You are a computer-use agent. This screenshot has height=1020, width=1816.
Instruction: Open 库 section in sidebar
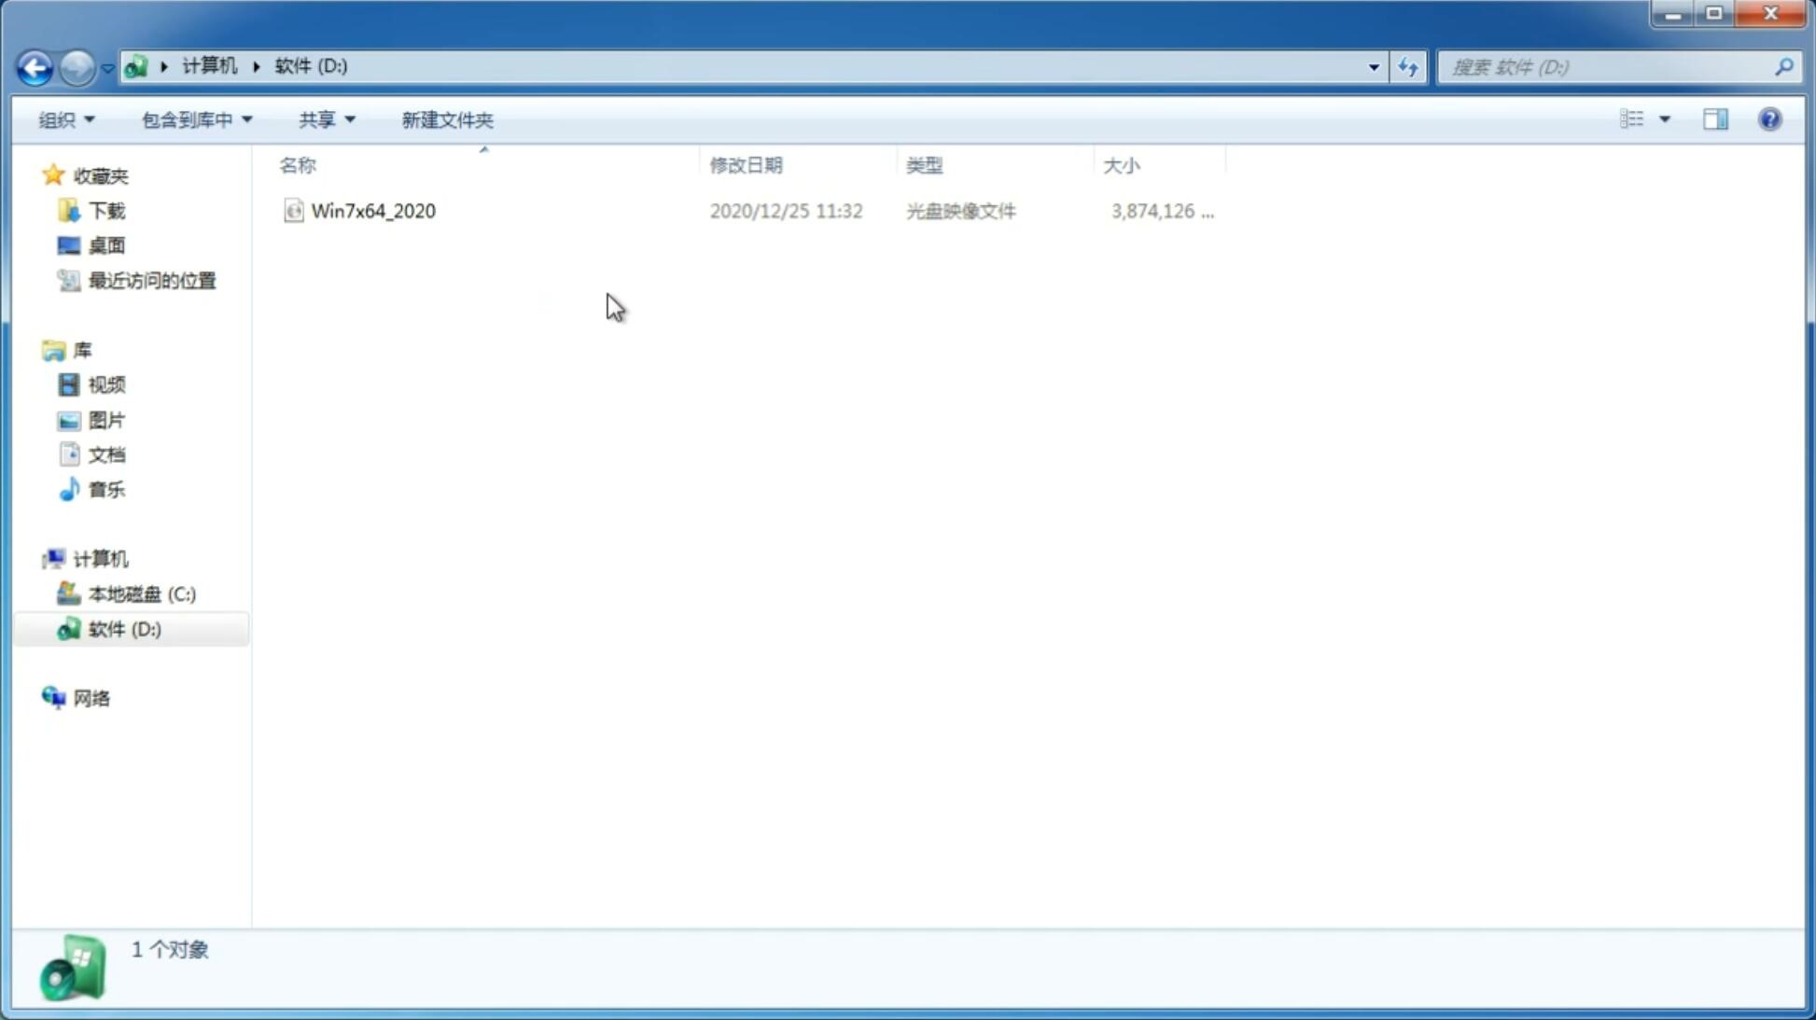click(x=82, y=349)
